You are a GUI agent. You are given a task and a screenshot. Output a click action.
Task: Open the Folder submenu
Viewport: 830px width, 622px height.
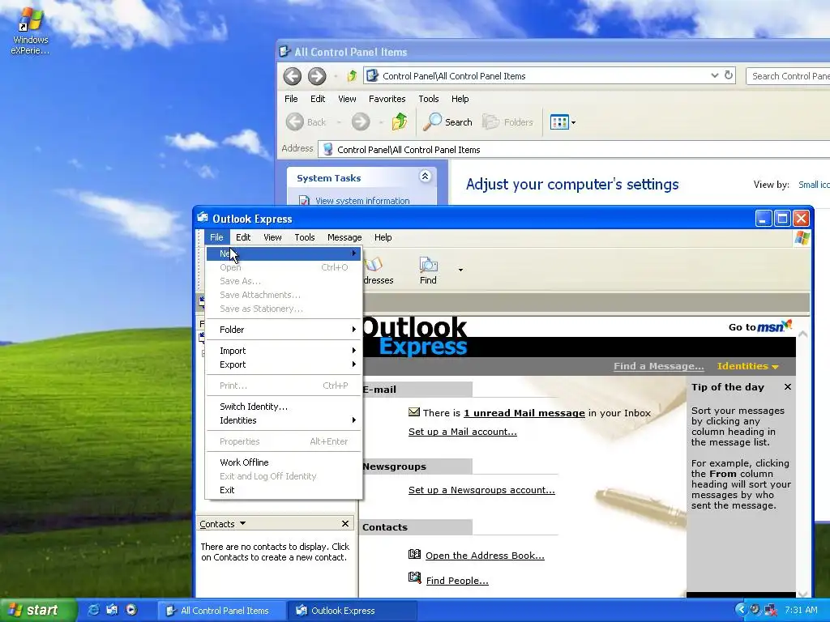pos(283,330)
